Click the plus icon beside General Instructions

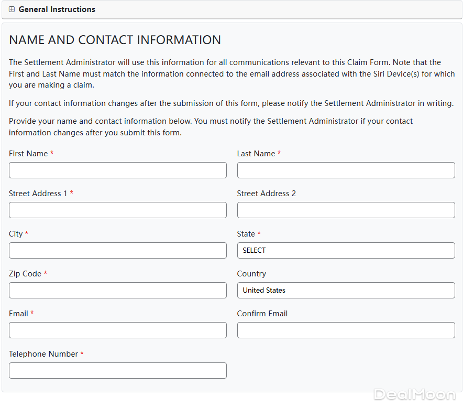click(x=12, y=9)
